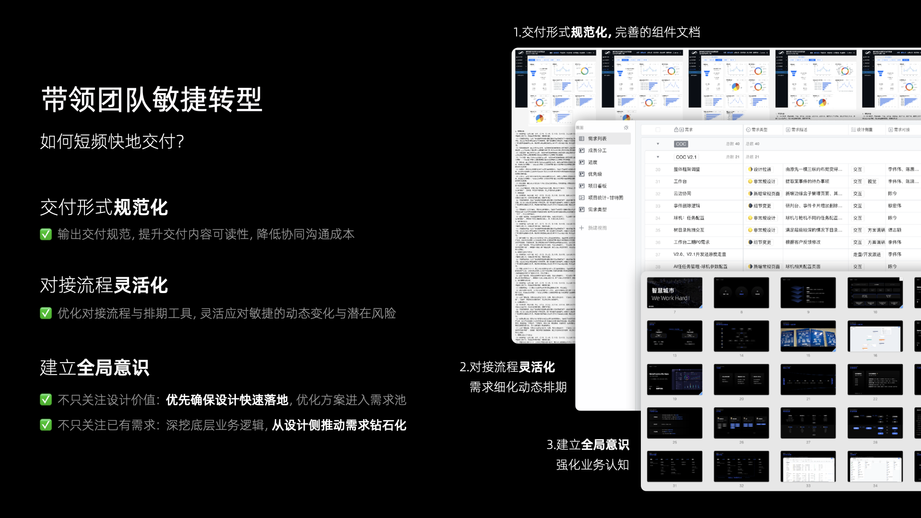The width and height of the screenshot is (921, 518).
Task: Click the 项目统计-甘特图 gantt icon
Action: (x=582, y=198)
